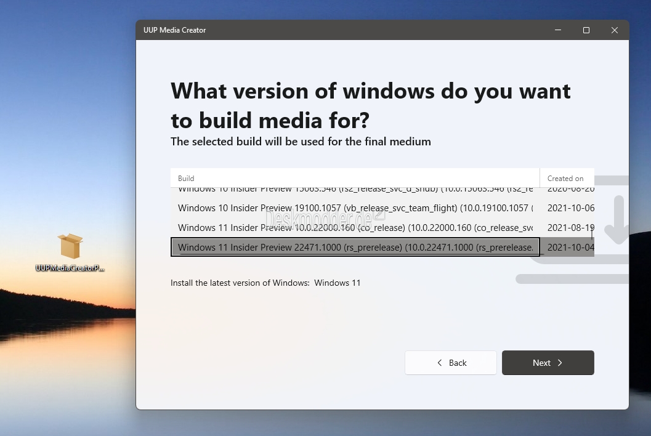
Task: Minimize the UUP Media Creator window
Action: click(x=558, y=30)
